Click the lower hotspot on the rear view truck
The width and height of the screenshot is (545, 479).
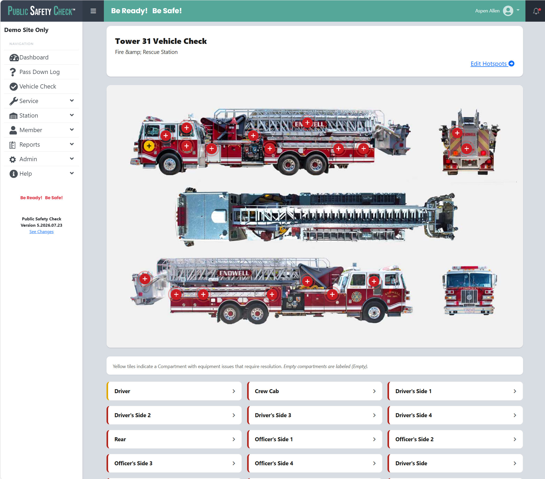466,149
